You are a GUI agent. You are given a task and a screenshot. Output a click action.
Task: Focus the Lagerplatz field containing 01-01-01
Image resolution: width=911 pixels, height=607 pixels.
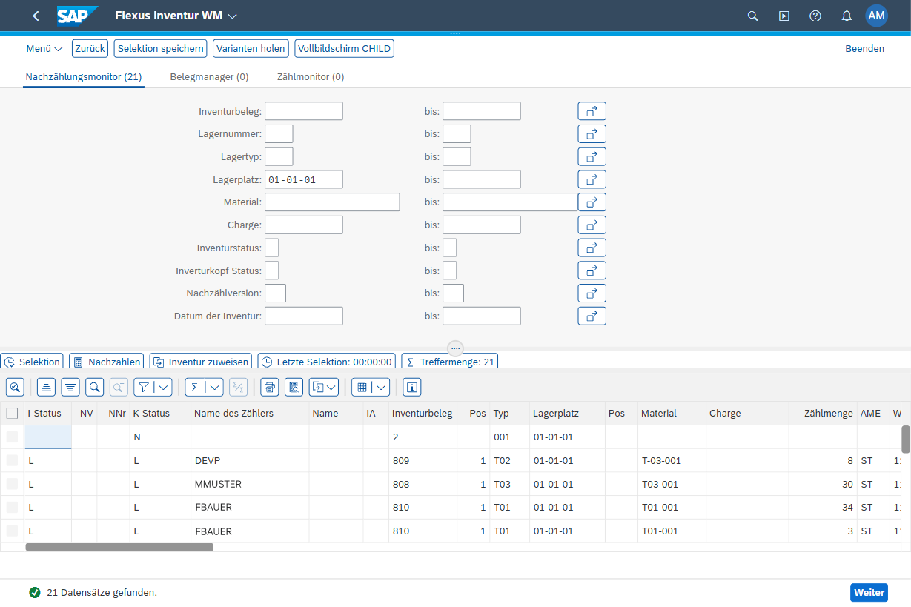(304, 179)
